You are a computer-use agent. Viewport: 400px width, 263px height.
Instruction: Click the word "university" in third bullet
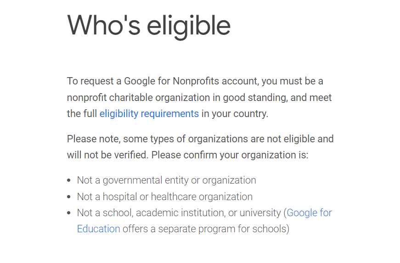click(259, 213)
